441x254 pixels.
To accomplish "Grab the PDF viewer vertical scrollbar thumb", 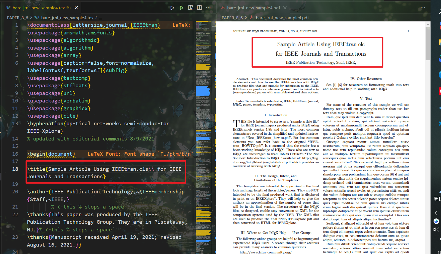I will [428, 44].
